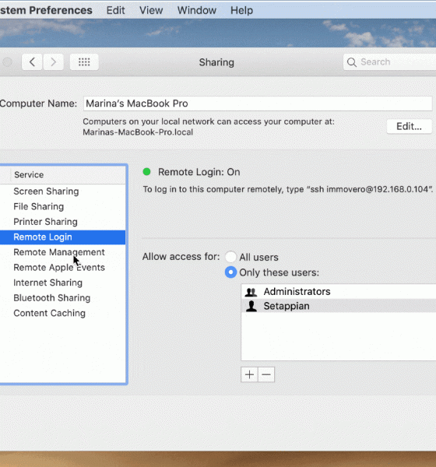
Task: Select Remote Apple Events service
Action: tap(62, 268)
